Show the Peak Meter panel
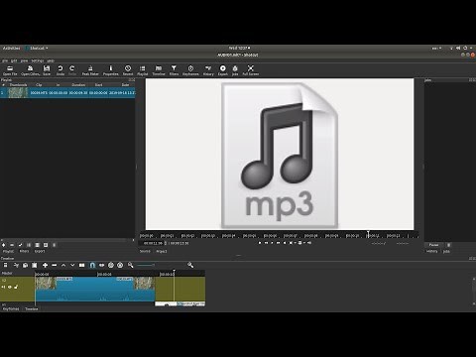 pos(90,70)
